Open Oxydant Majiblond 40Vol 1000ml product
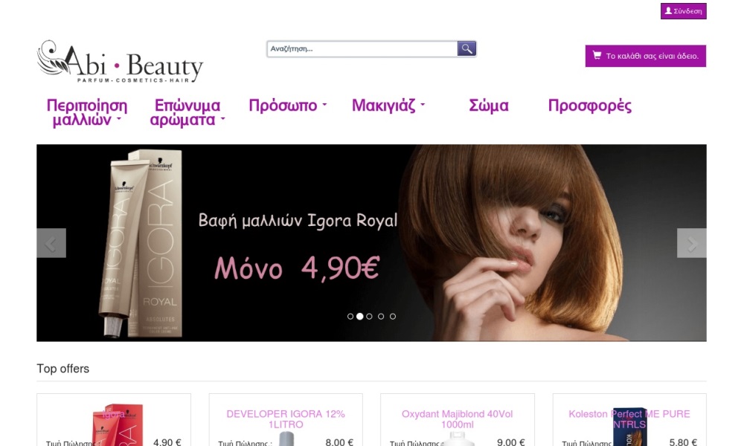Viewport: 744px width, 446px height. click(458, 419)
